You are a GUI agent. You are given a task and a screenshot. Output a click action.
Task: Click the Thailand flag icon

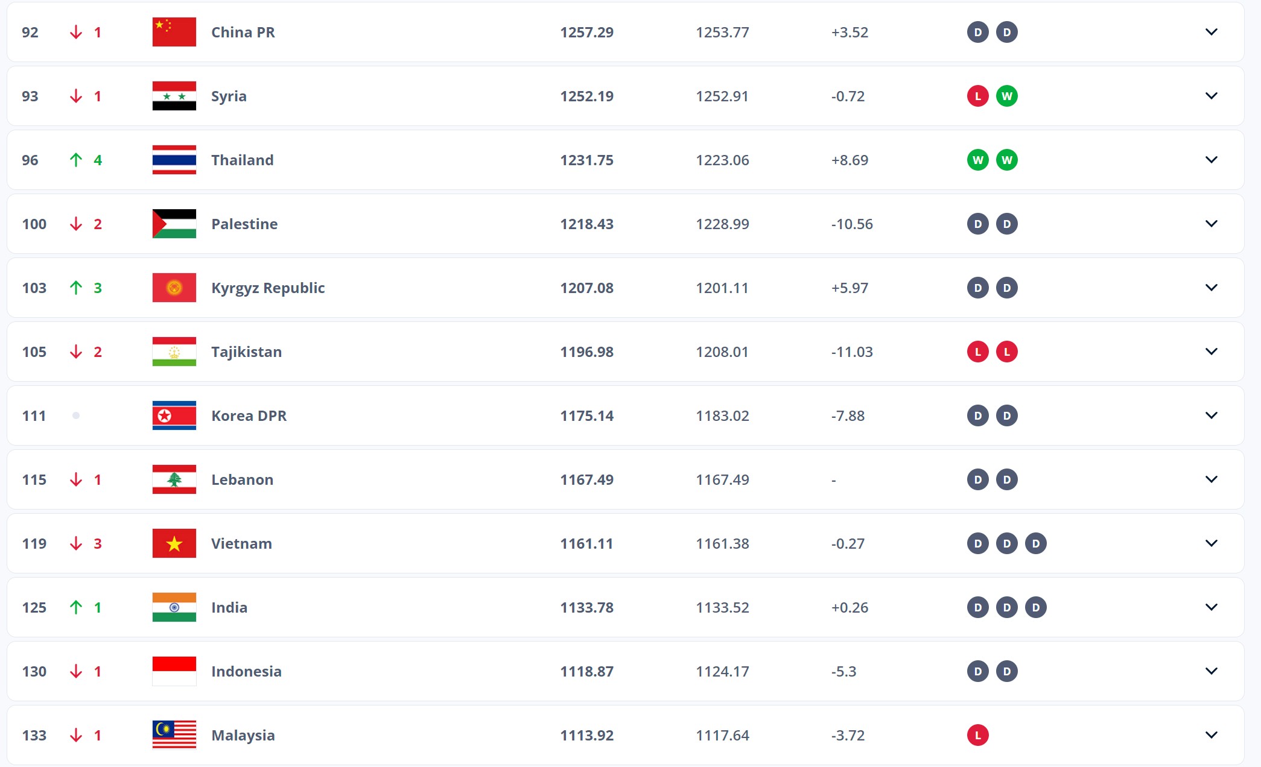(174, 160)
